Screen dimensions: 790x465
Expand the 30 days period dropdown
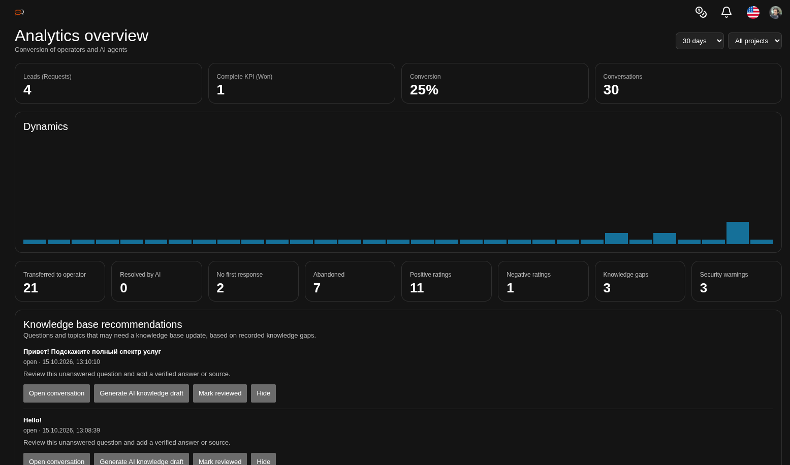pyautogui.click(x=700, y=41)
